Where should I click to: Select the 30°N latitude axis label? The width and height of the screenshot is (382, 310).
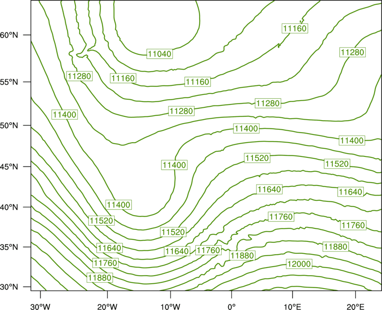pyautogui.click(x=9, y=287)
